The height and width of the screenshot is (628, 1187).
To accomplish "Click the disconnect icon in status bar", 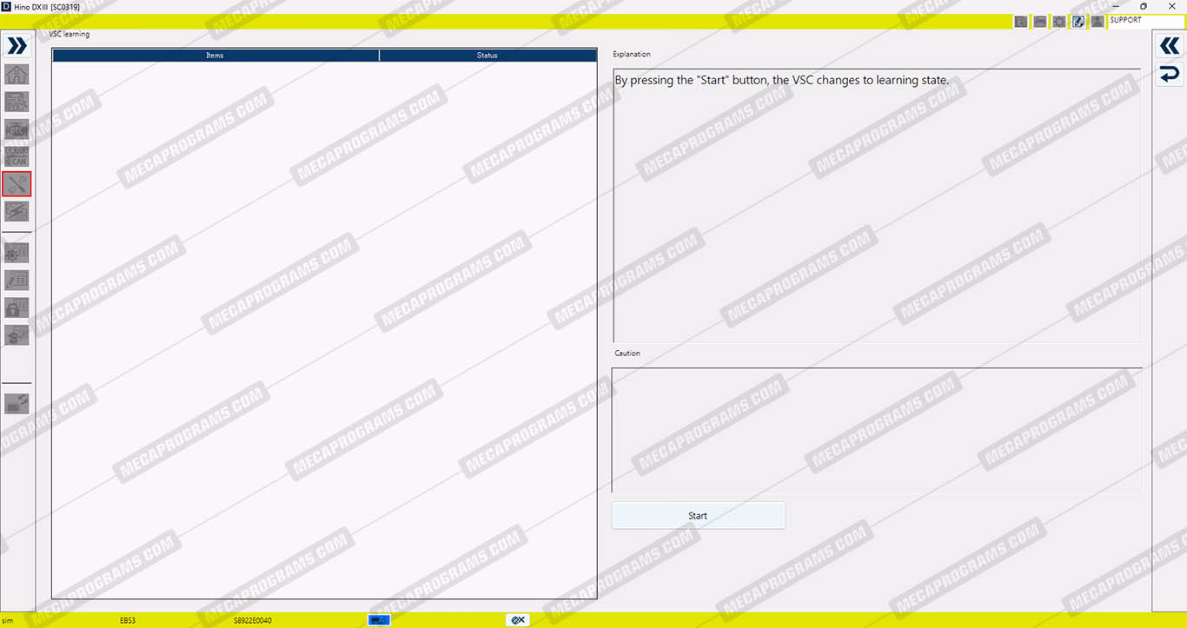I will (x=518, y=620).
